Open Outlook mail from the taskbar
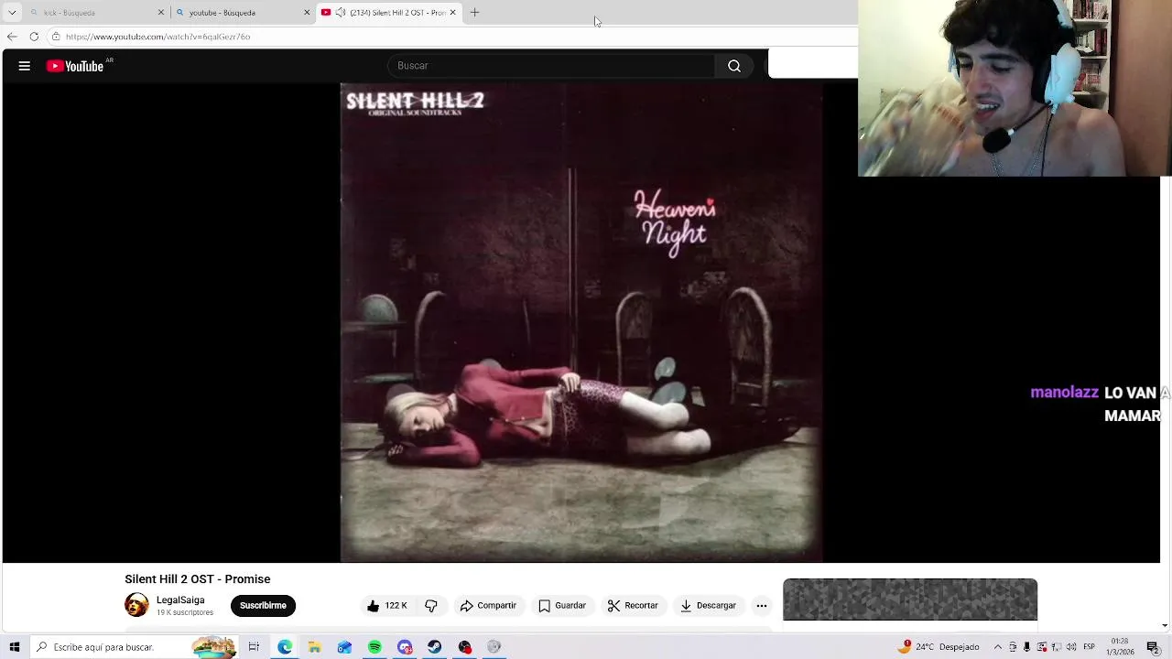Viewport: 1172px width, 659px height. coord(344,647)
